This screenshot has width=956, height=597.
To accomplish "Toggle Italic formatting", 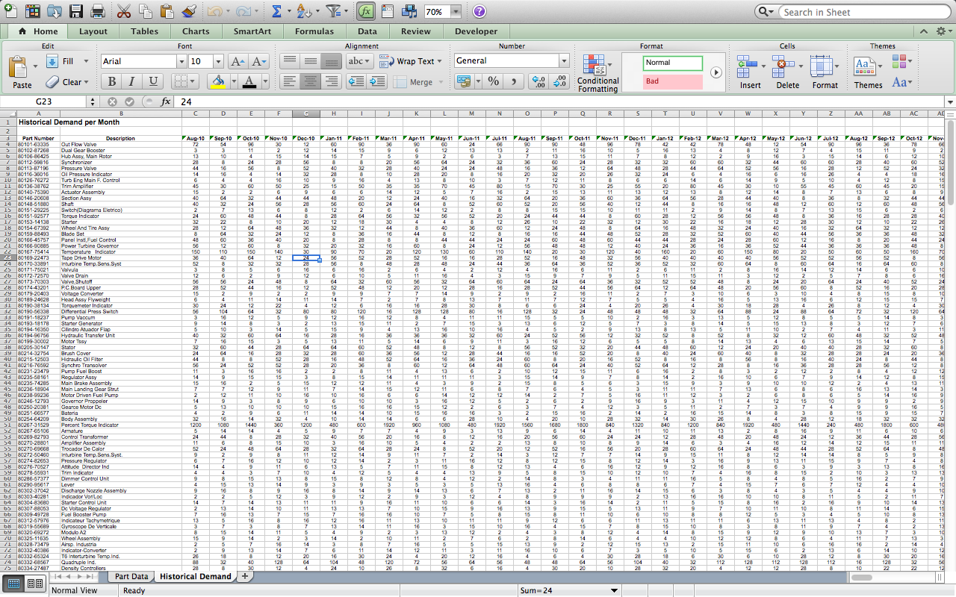I will click(133, 82).
